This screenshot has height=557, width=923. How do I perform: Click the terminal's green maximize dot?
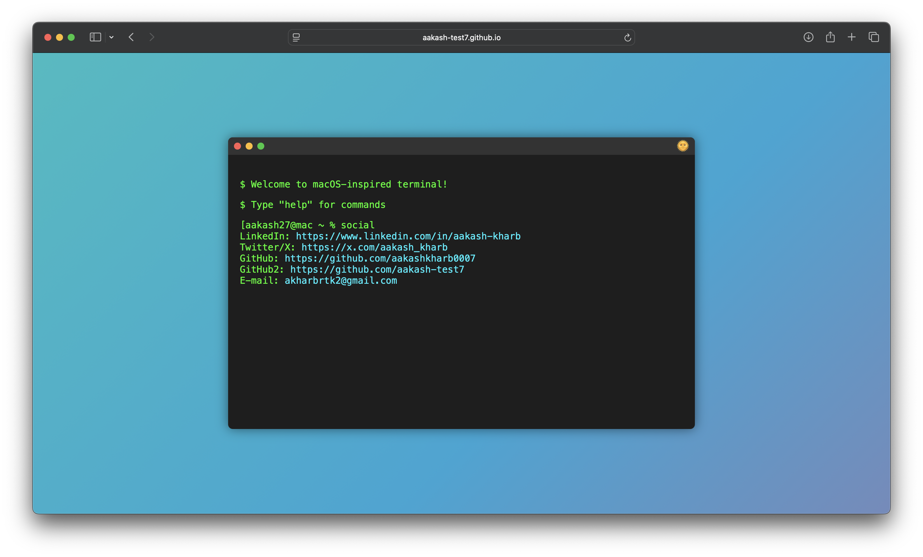[261, 146]
